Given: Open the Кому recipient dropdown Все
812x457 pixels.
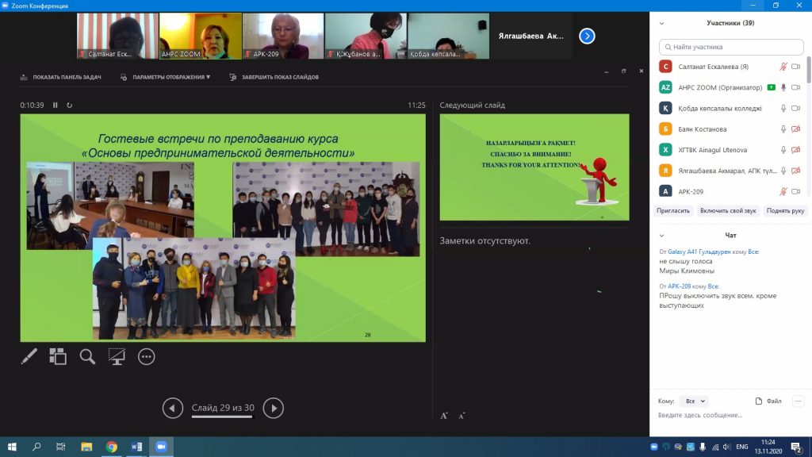Looking at the screenshot, I should click(695, 401).
